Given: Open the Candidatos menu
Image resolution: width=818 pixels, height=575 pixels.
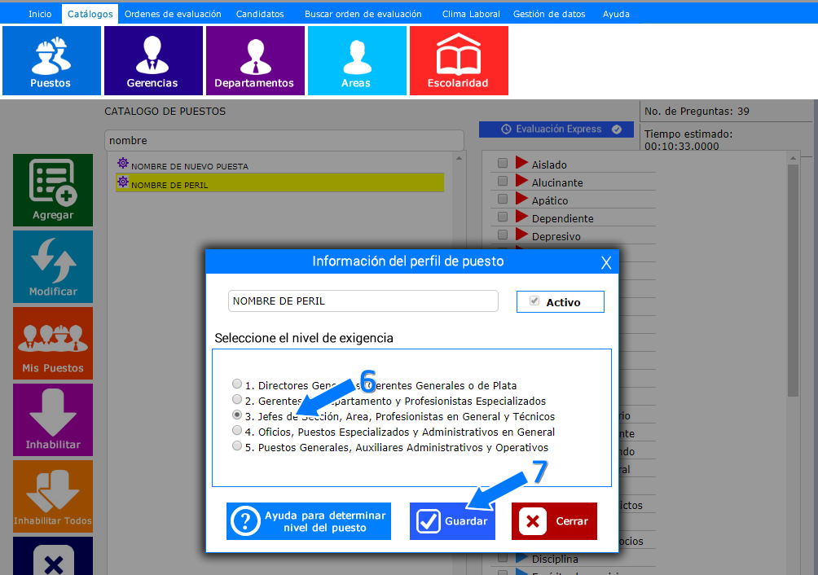Looking at the screenshot, I should click(260, 14).
